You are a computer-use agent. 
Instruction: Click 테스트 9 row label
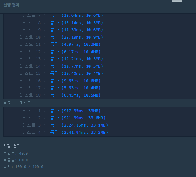coord(31,30)
